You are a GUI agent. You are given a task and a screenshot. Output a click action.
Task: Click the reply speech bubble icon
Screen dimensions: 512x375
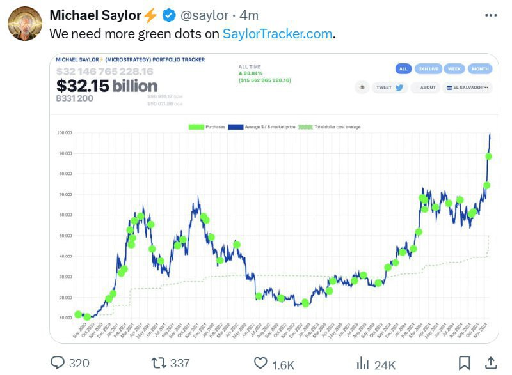tap(58, 363)
